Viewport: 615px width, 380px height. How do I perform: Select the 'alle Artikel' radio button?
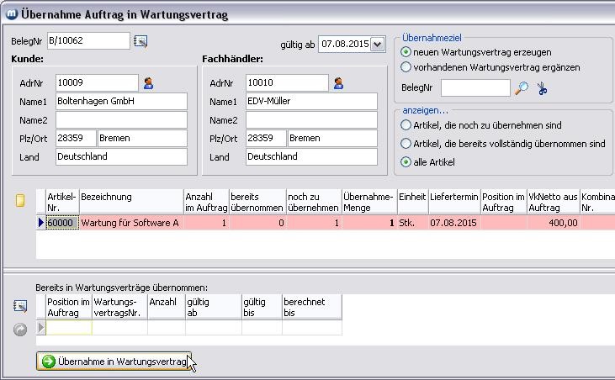(x=406, y=161)
